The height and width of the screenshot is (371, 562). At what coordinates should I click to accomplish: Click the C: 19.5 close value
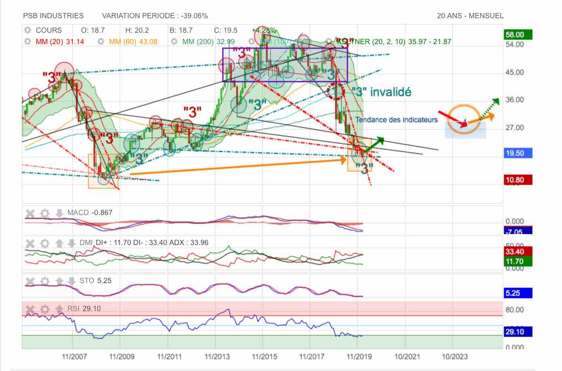(x=226, y=30)
